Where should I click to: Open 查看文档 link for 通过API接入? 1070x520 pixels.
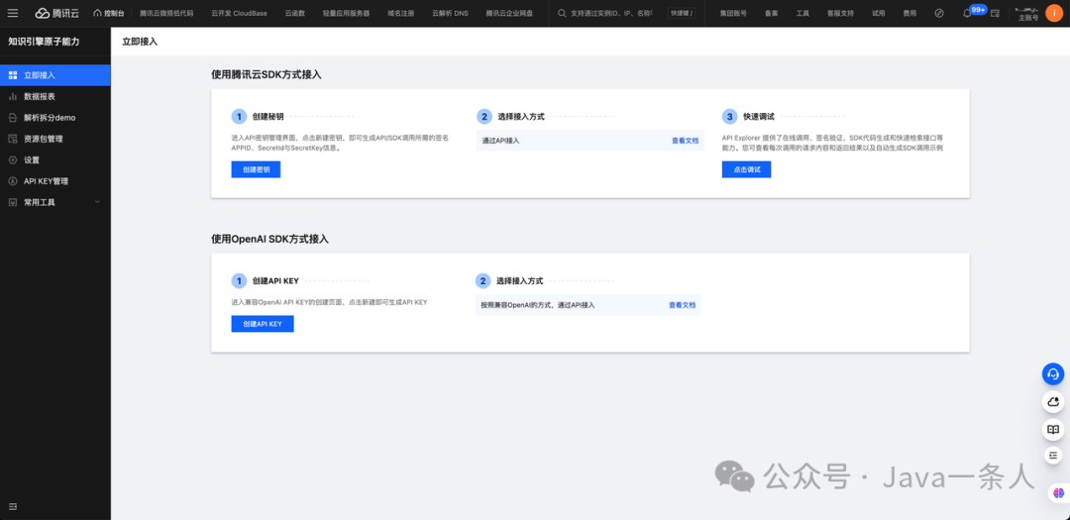point(686,141)
